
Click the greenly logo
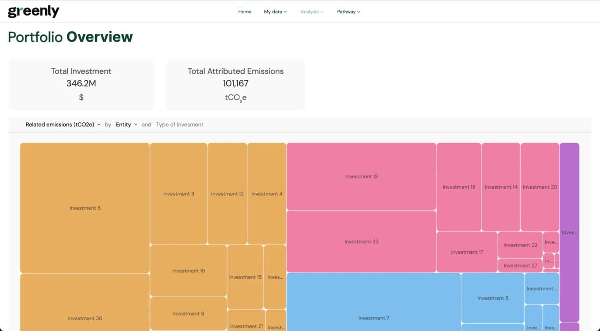coord(33,11)
